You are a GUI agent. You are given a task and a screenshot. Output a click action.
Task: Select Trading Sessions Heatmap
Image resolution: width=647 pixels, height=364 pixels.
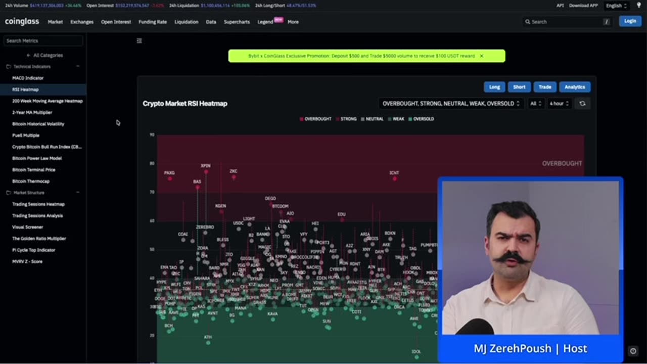pos(38,204)
